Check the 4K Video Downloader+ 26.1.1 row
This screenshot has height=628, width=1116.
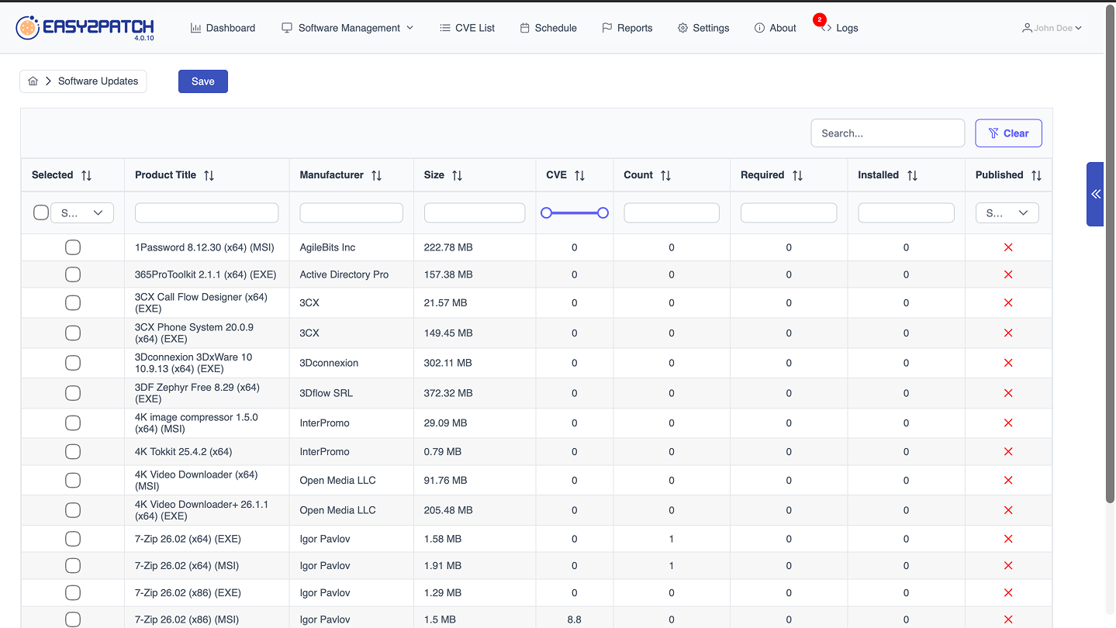click(x=73, y=510)
